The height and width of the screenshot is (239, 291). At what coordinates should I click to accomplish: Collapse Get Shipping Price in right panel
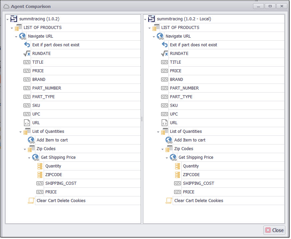167,158
